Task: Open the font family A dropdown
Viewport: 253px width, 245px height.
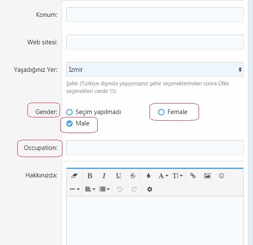Action: pyautogui.click(x=163, y=176)
